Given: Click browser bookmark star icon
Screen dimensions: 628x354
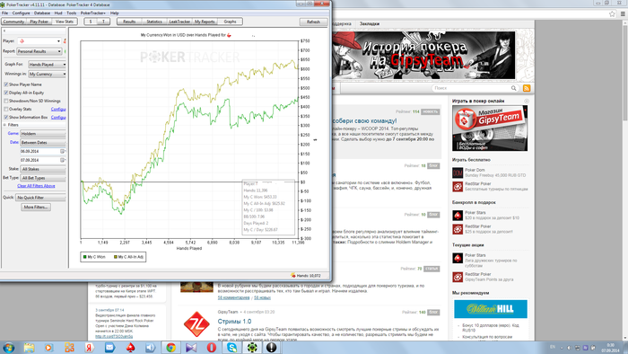Looking at the screenshot, I should [x=612, y=14].
